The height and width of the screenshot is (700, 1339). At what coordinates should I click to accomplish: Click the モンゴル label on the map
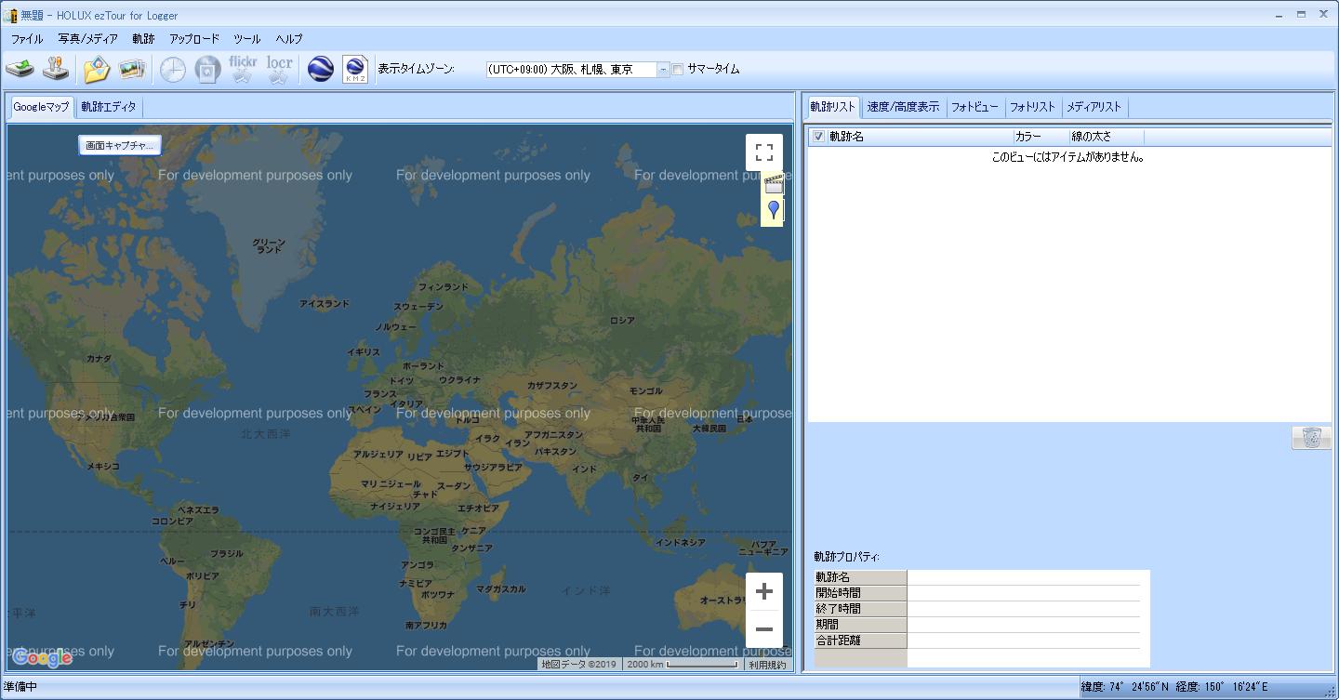point(646,391)
